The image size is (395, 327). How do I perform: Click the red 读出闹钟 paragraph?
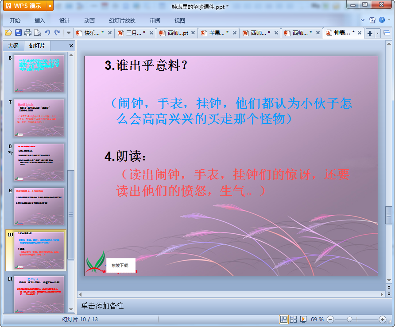coord(233,183)
